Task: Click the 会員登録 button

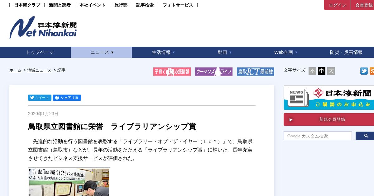Action: coord(362,5)
